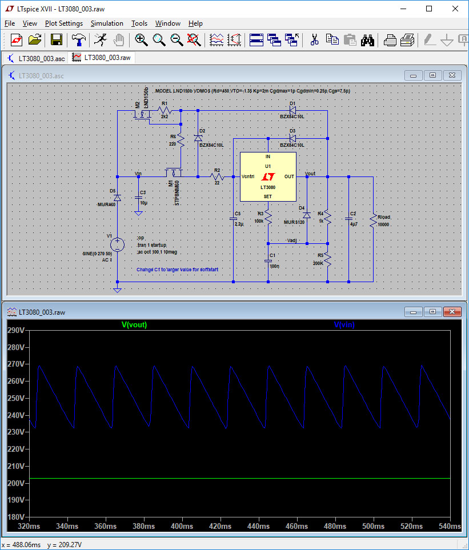The image size is (469, 550).
Task: Open pick visible traces icon
Action: click(234, 40)
